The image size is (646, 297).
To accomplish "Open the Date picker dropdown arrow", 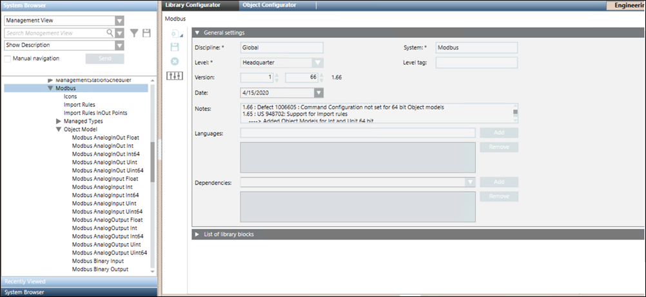I will (318, 93).
